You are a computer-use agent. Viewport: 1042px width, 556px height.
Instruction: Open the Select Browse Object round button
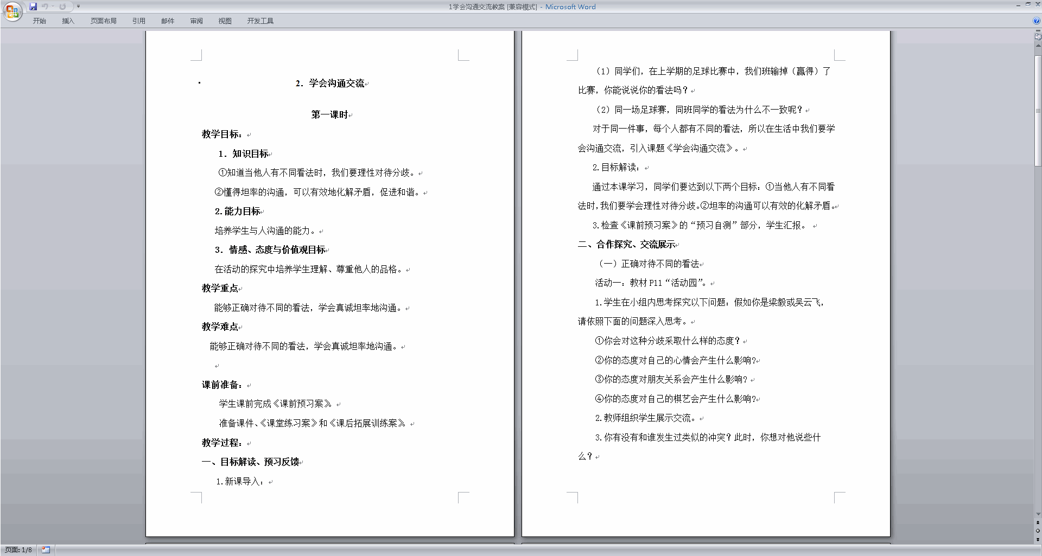coord(1038,531)
